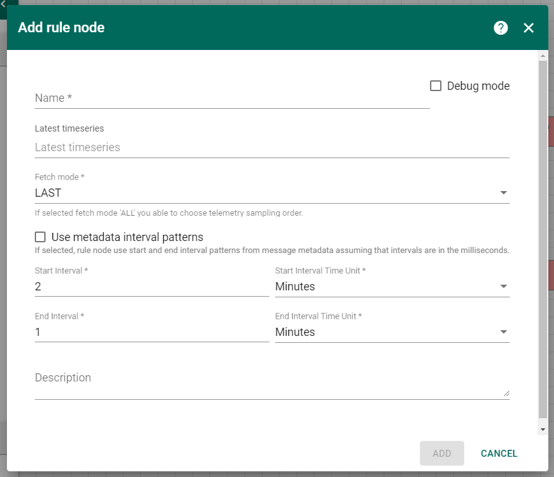Open the help icon in dialog header
Screen dimensions: 554x477
click(500, 28)
